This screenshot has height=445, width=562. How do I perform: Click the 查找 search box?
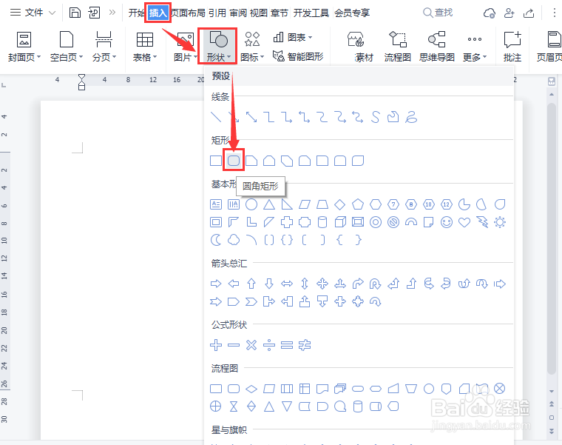[x=438, y=13]
